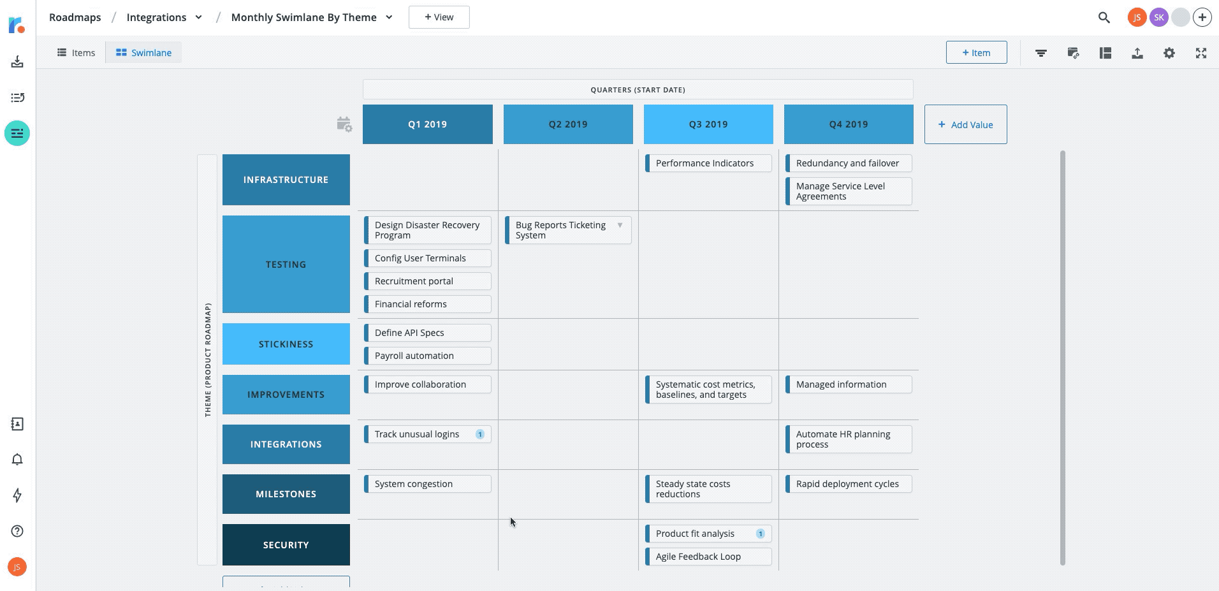
Task: Select the Integrations theme header
Action: coord(286,444)
